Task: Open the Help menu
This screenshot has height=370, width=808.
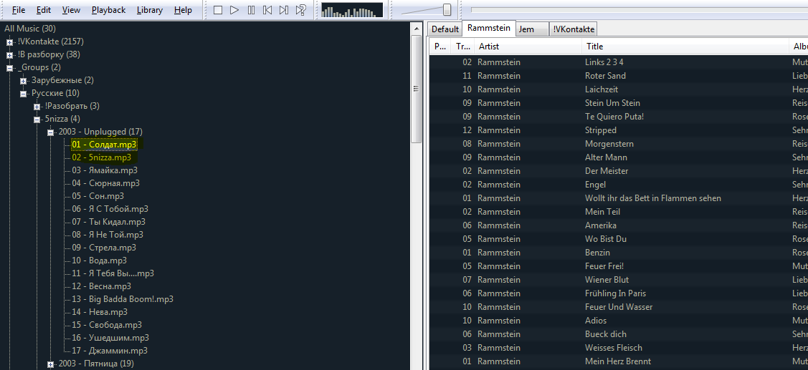Action: [183, 10]
